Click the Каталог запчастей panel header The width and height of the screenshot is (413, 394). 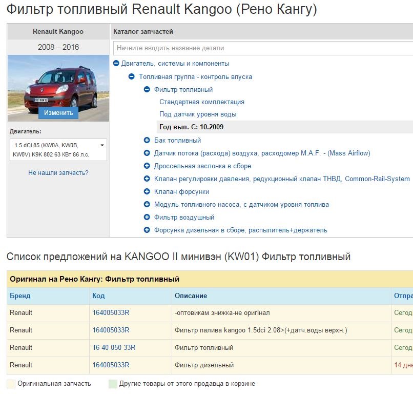point(261,31)
